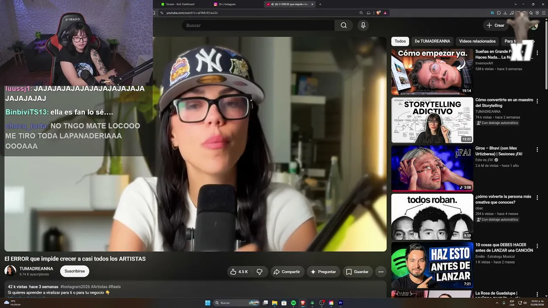Show hidden system tray icons chevron
The width and height of the screenshot is (548, 308).
click(x=497, y=303)
